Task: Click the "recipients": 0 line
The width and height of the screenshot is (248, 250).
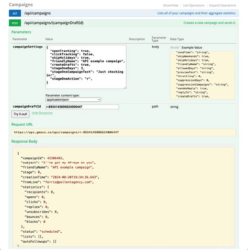Action: tap(40, 192)
